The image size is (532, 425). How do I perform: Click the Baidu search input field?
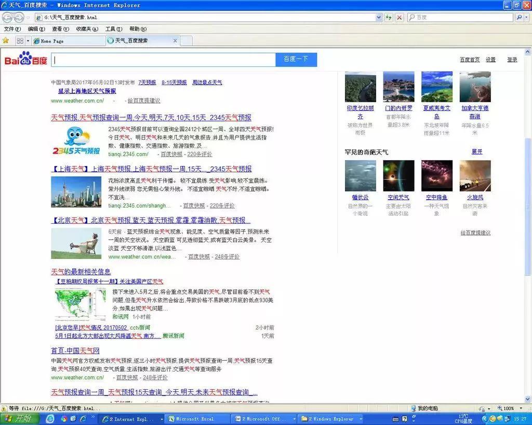click(x=163, y=60)
